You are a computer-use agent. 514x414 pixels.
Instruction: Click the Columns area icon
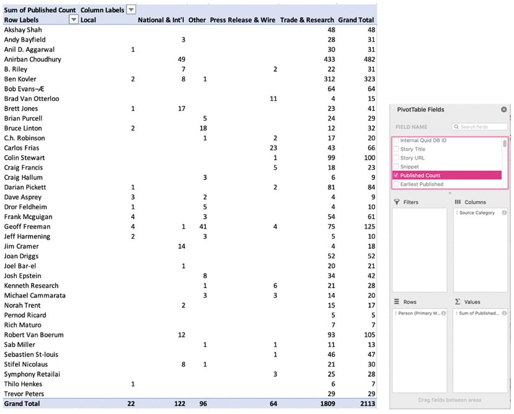(458, 202)
